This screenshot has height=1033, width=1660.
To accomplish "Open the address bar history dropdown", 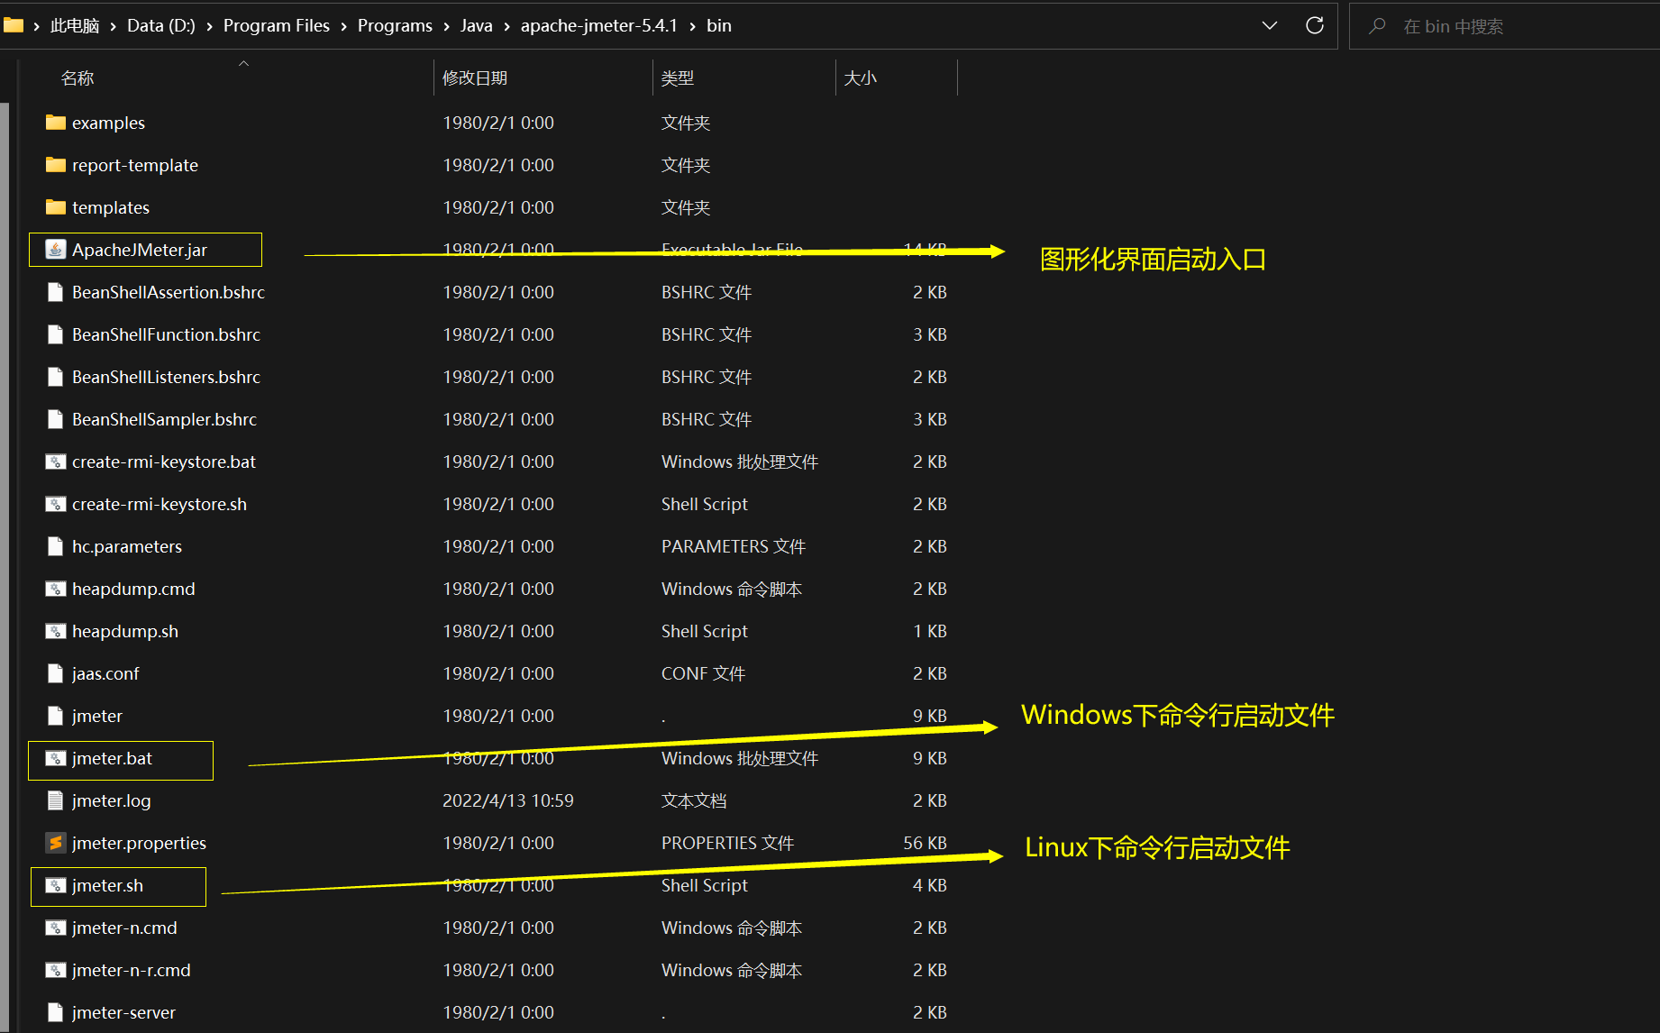I will point(1270,25).
